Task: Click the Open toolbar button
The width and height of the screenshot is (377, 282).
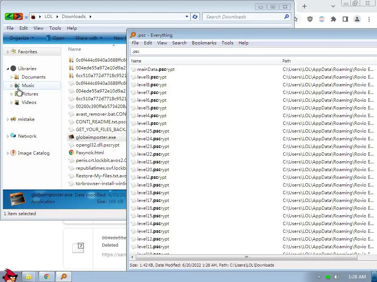Action: [x=55, y=38]
